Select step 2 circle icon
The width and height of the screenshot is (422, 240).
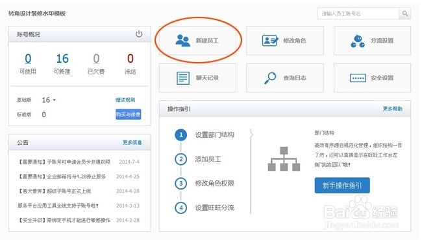click(181, 159)
